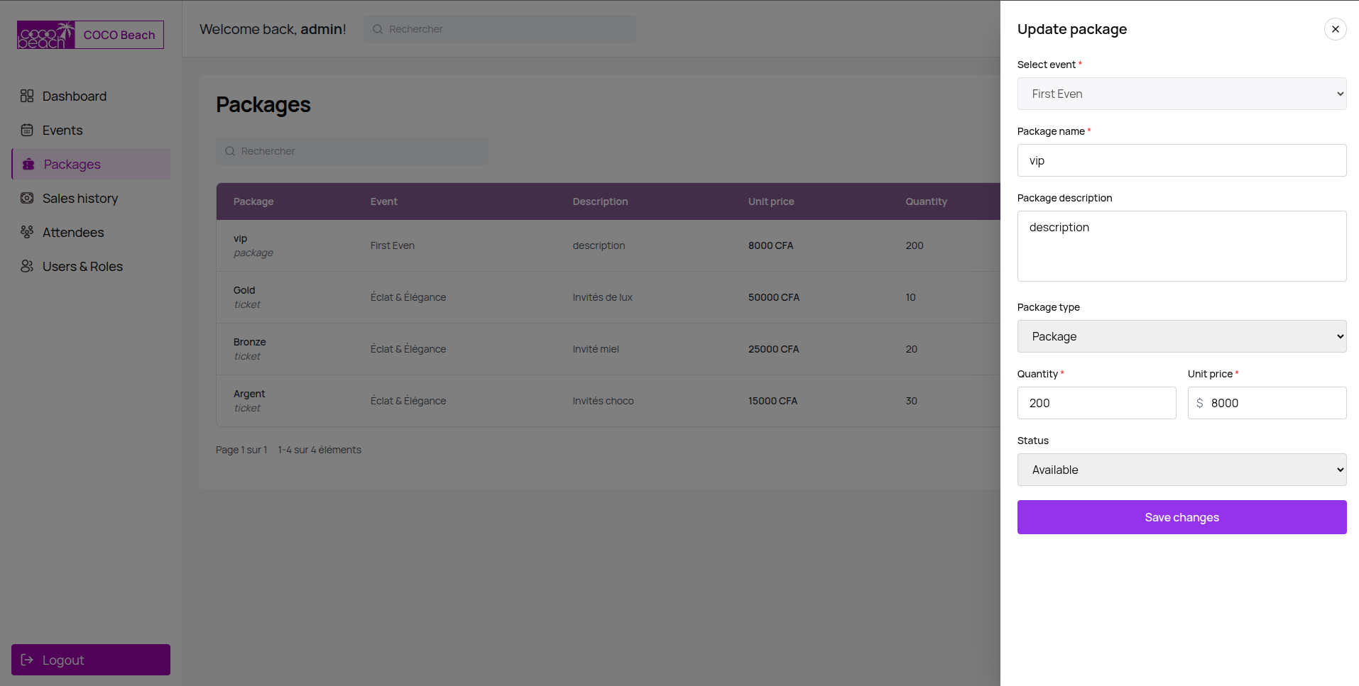Open the Select event dropdown

coord(1181,94)
